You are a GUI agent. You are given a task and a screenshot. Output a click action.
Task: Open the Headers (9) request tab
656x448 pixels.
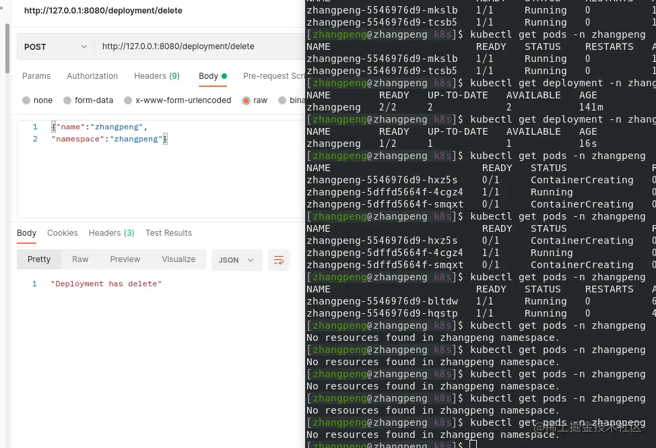point(157,76)
